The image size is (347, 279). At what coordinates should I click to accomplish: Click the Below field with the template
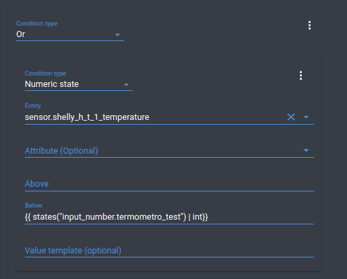(169, 214)
